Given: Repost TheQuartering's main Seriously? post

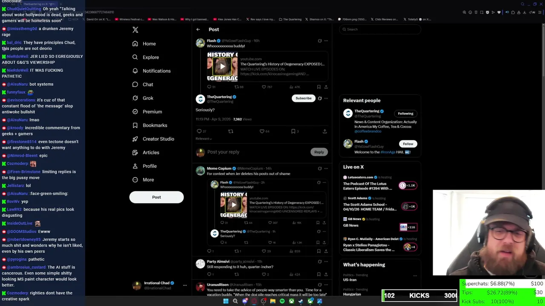Looking at the screenshot, I should pos(231,131).
